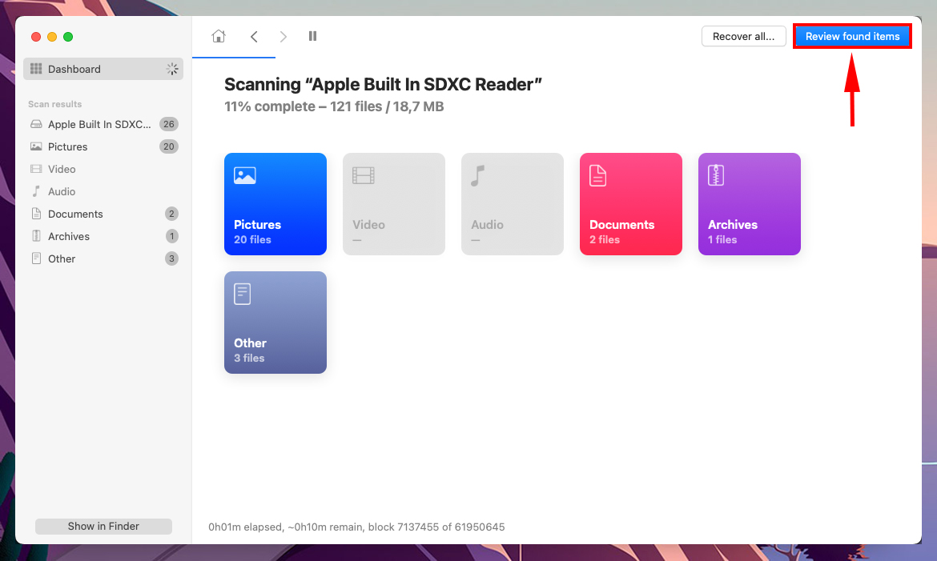This screenshot has height=561, width=937.
Task: Click the Archives count badge in sidebar
Action: tap(171, 236)
